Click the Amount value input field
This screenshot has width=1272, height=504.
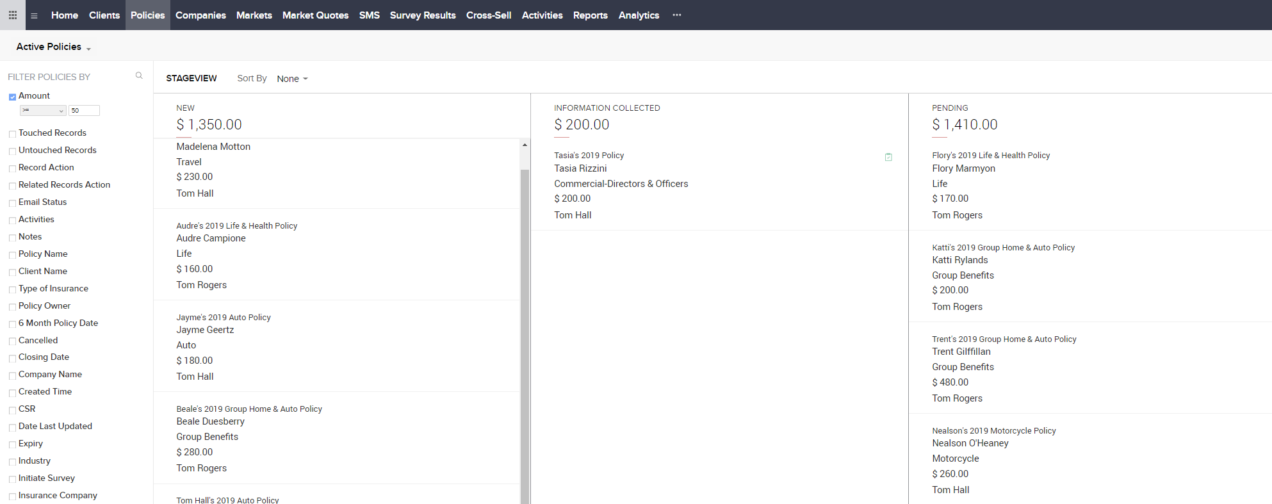point(84,111)
